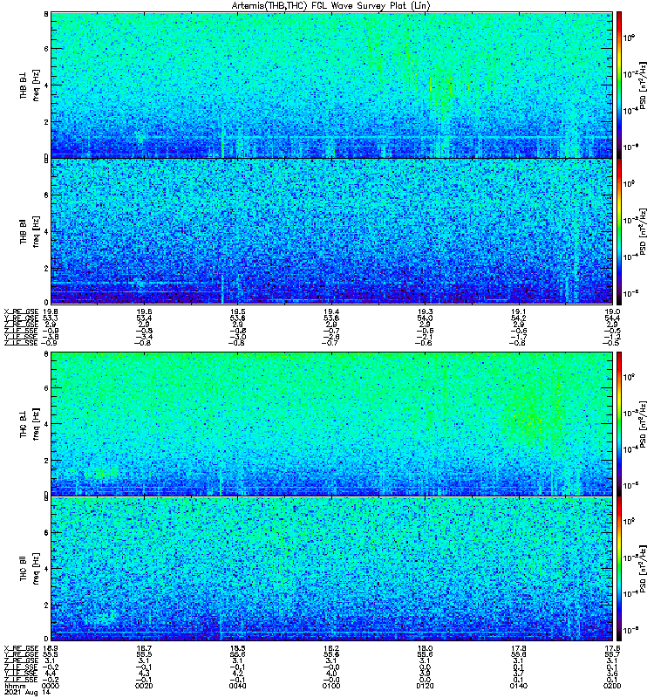Click the color bar beside the THB B∥ panel
Image resolution: width=654 pixels, height=698 pixels.
[619, 231]
